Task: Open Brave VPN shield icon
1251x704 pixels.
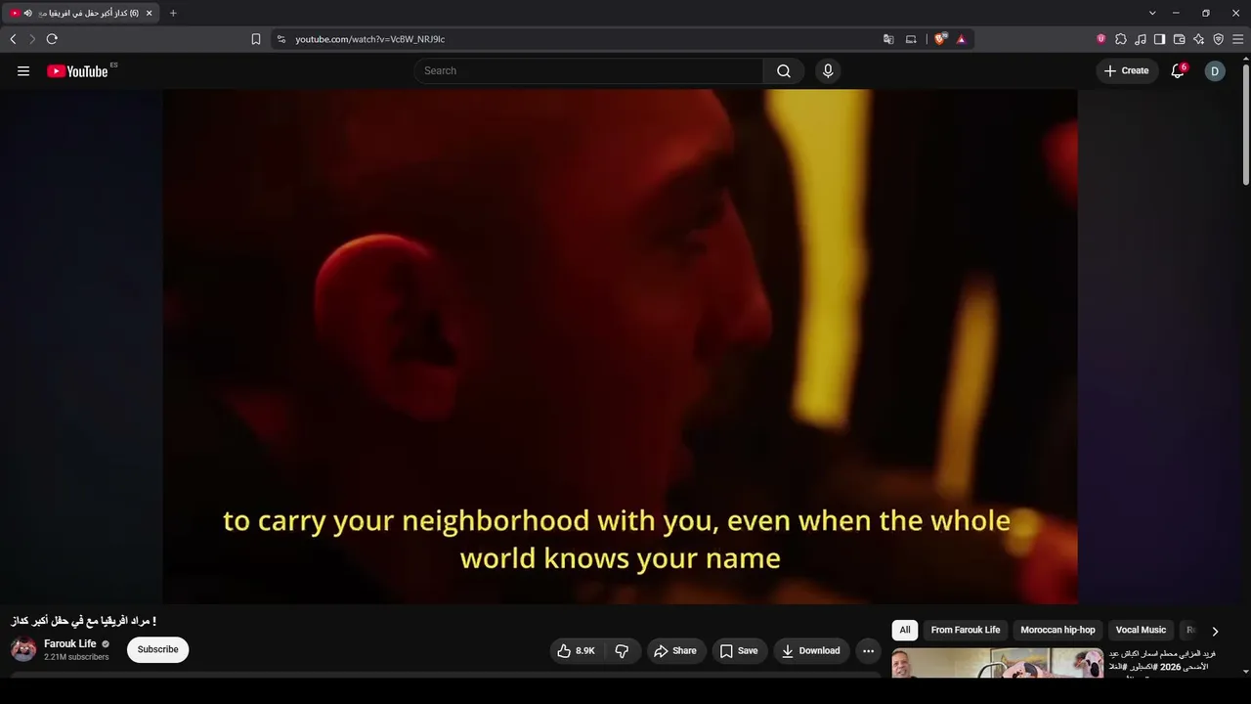Action: coord(1219,39)
